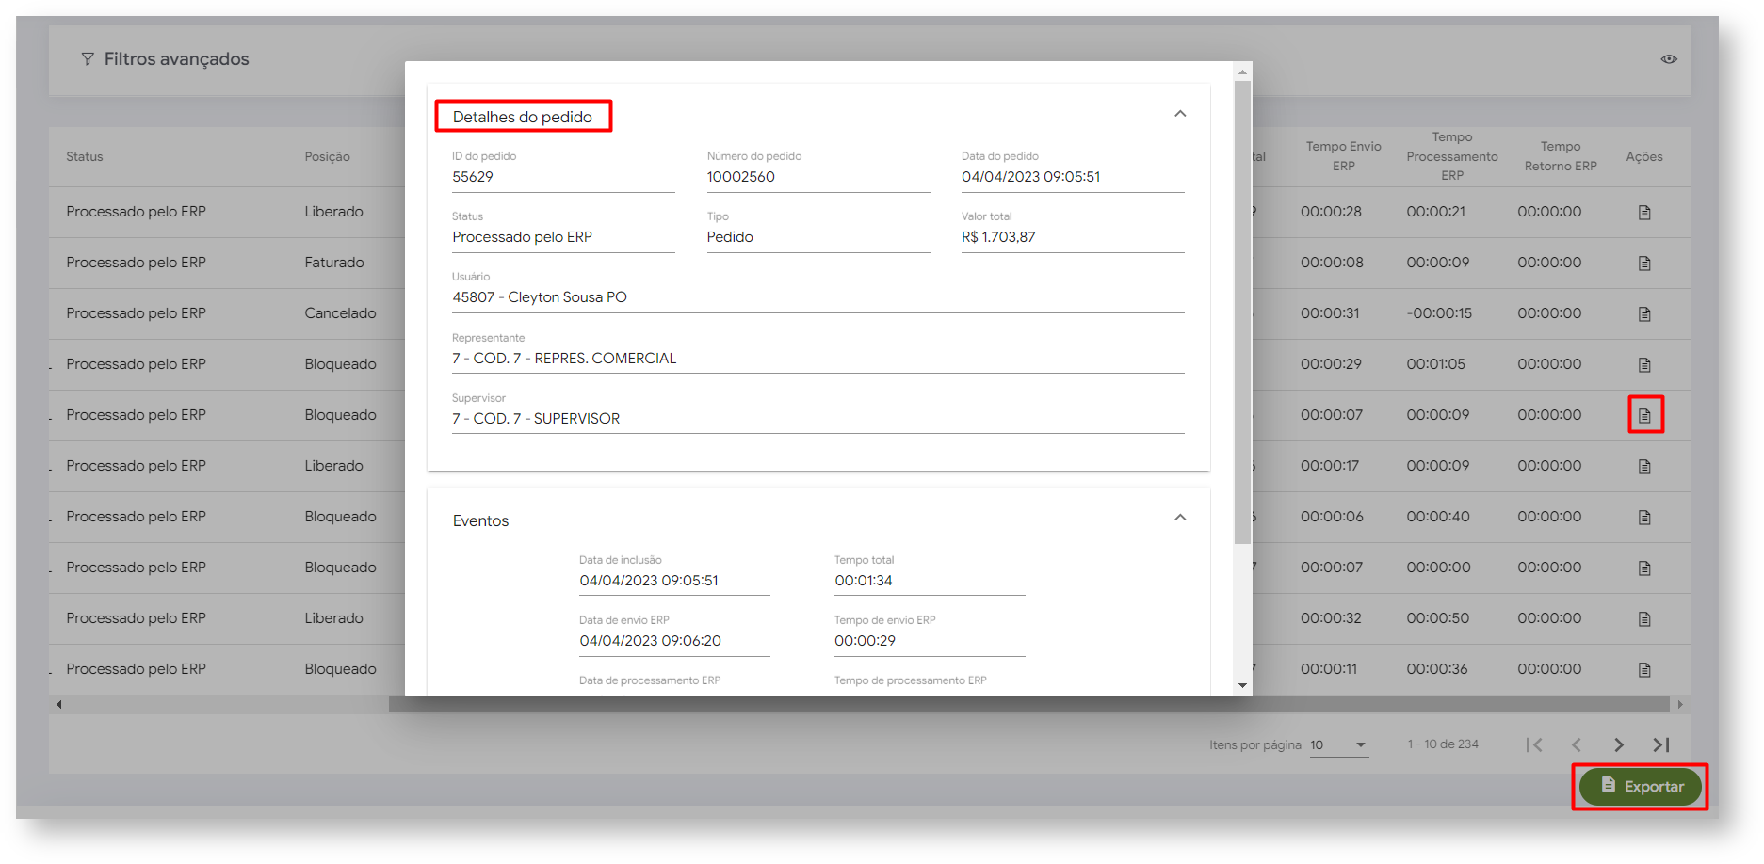Click the Status column header

[x=85, y=157]
